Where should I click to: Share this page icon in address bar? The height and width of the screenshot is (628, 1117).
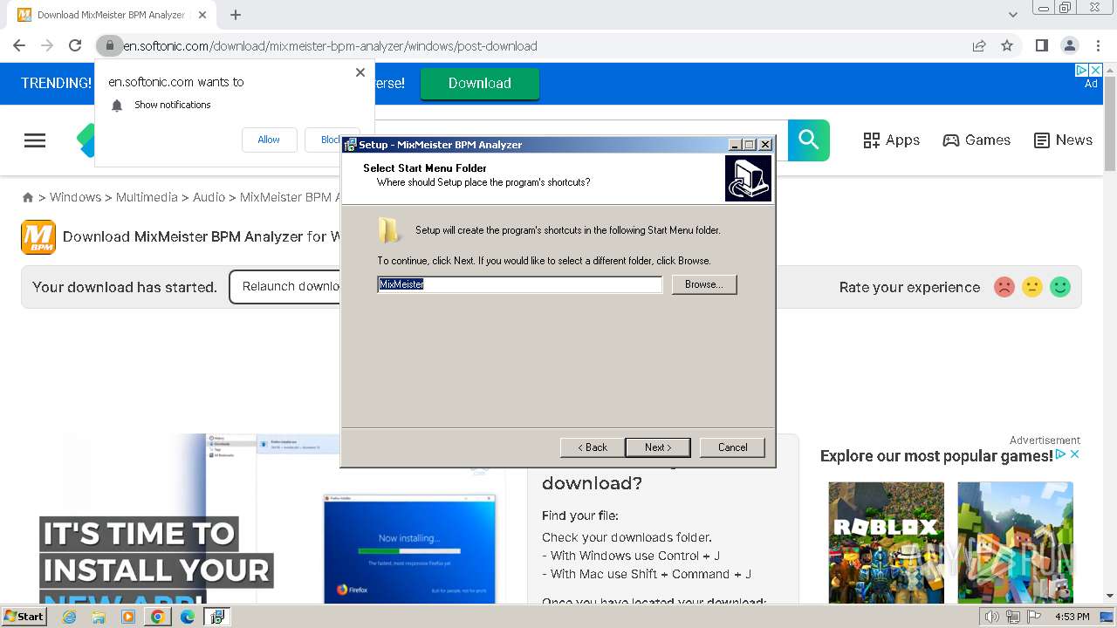point(979,45)
